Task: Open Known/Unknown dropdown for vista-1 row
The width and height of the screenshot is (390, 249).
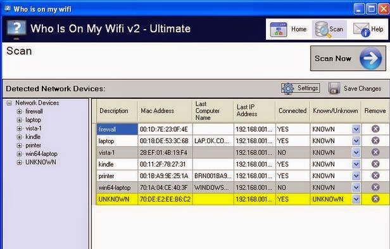Action: (356, 153)
